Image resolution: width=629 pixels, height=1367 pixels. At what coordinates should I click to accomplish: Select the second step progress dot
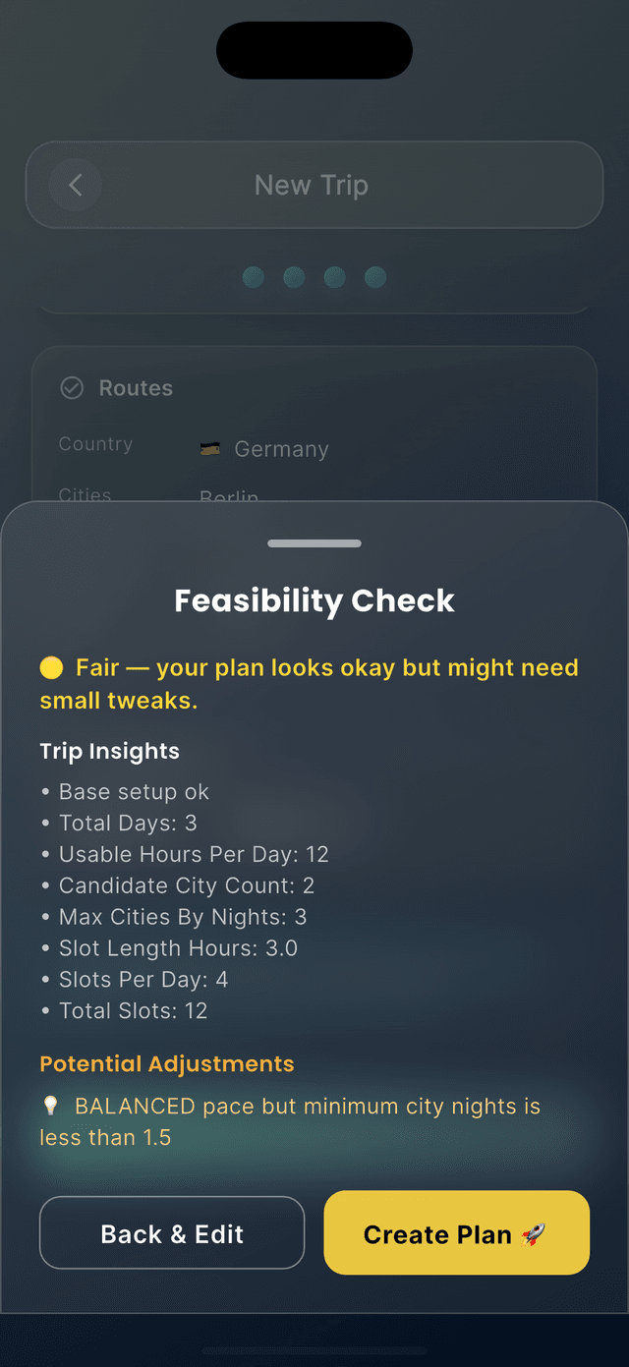click(294, 277)
